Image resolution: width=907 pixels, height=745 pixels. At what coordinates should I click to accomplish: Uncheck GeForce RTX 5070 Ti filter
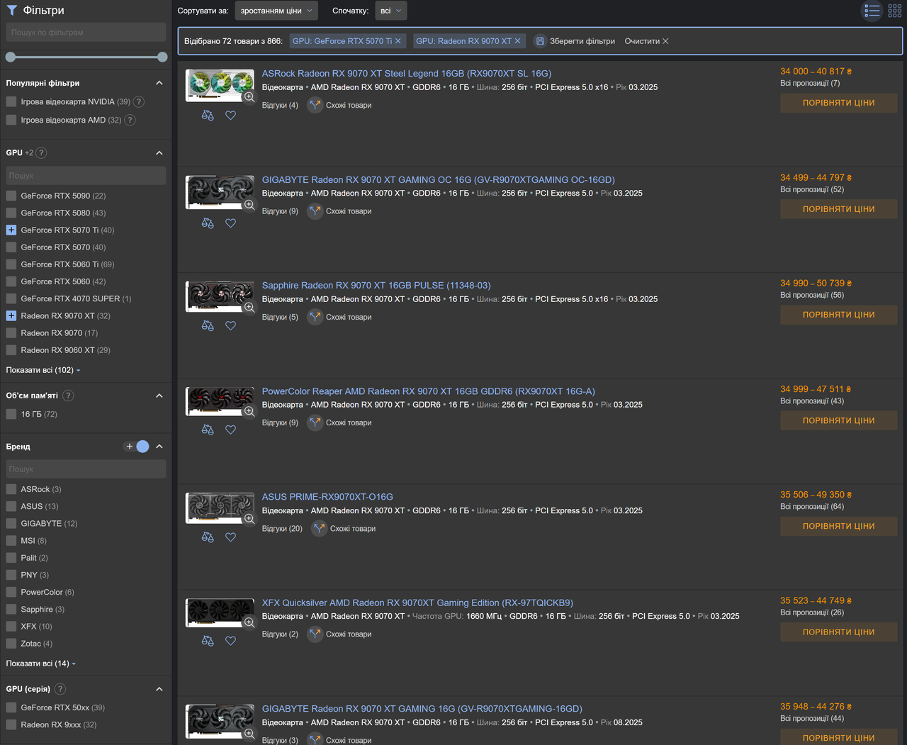point(11,230)
